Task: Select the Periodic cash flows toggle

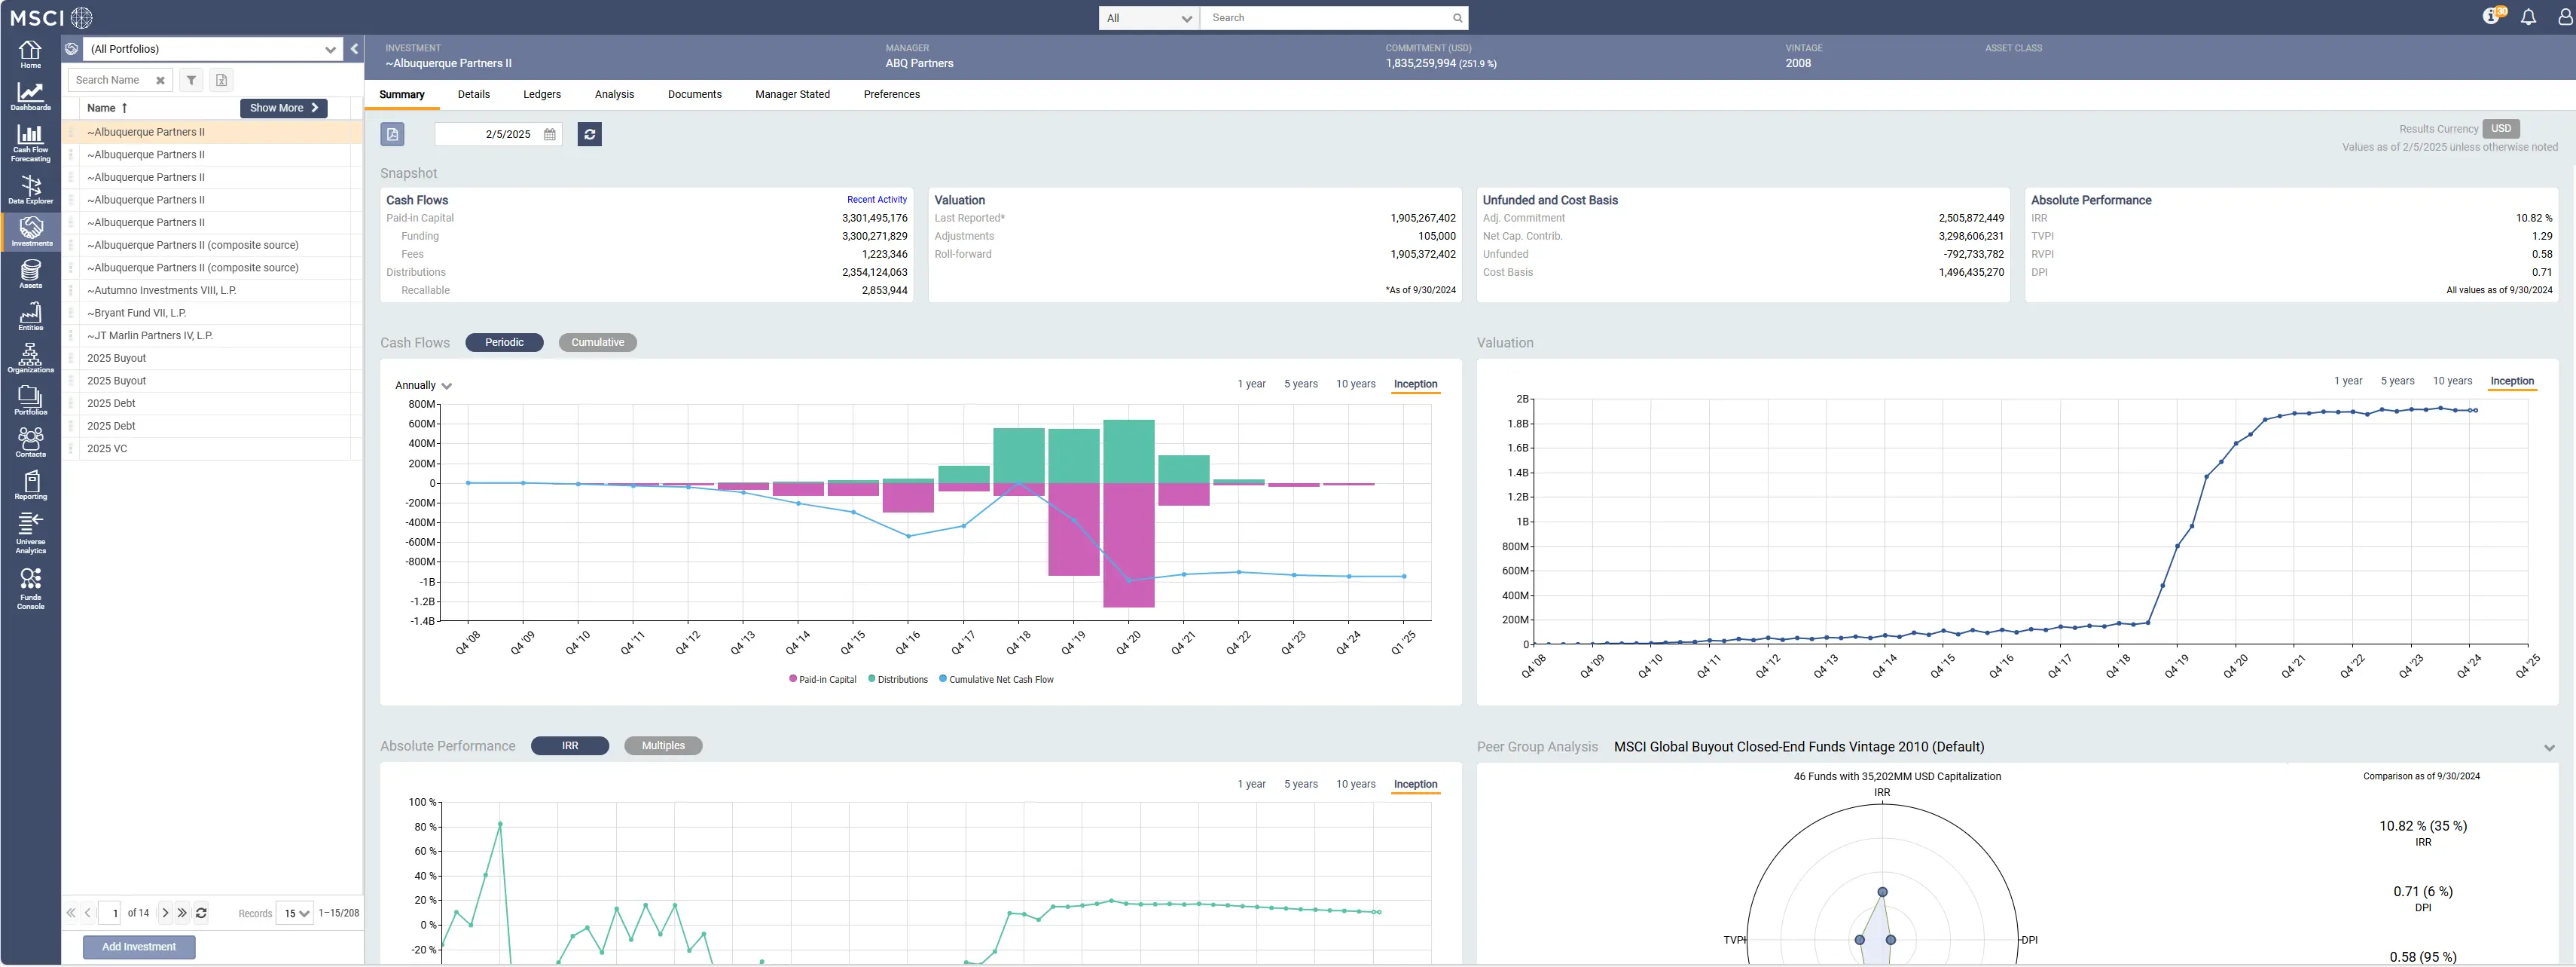Action: pos(504,342)
